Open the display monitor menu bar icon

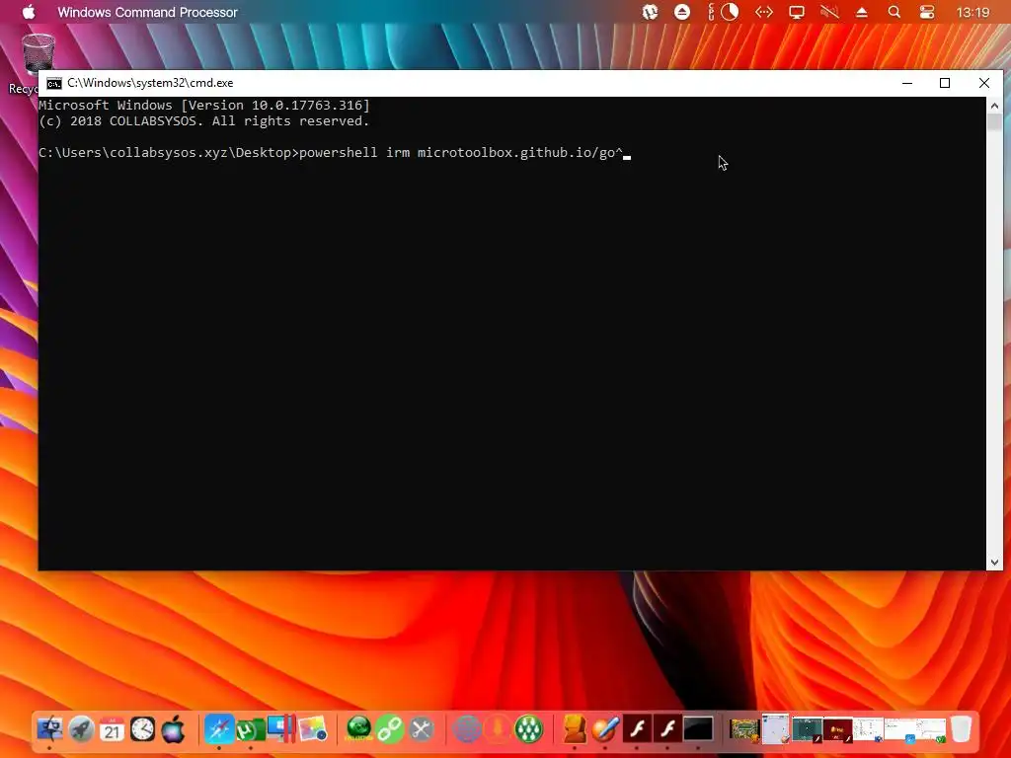coord(797,12)
